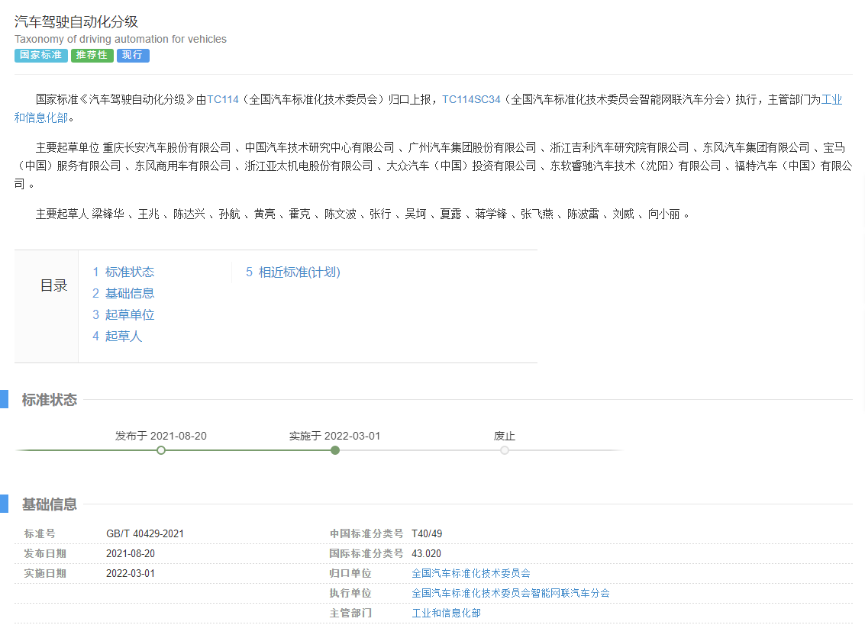Open 全国汽车标准化技术委员会 link in 归口单位 row

click(470, 573)
